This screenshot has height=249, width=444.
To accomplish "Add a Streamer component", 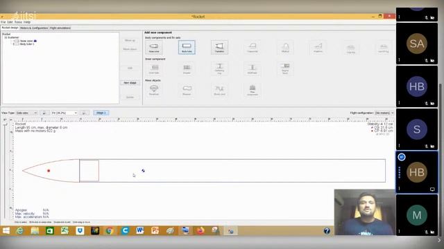I will (187, 90).
